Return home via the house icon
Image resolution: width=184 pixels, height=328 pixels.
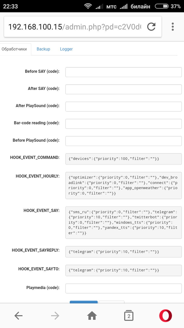pyautogui.click(x=92, y=315)
